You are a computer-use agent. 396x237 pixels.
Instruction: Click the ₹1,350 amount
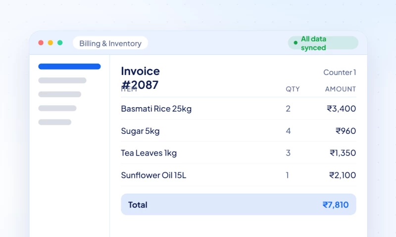pyautogui.click(x=343, y=153)
